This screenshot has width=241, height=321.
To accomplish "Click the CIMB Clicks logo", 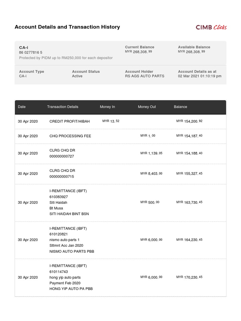I will tap(211, 27).
